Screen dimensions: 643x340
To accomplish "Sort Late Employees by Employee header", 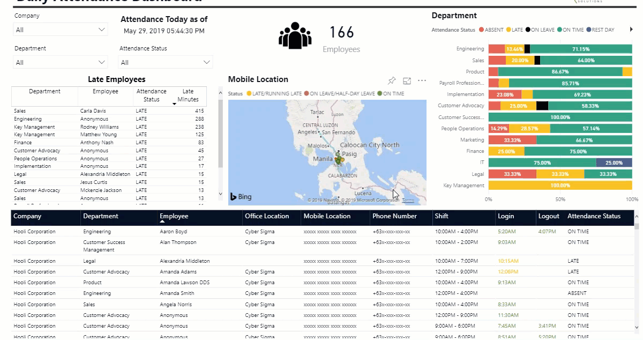I will (x=105, y=91).
